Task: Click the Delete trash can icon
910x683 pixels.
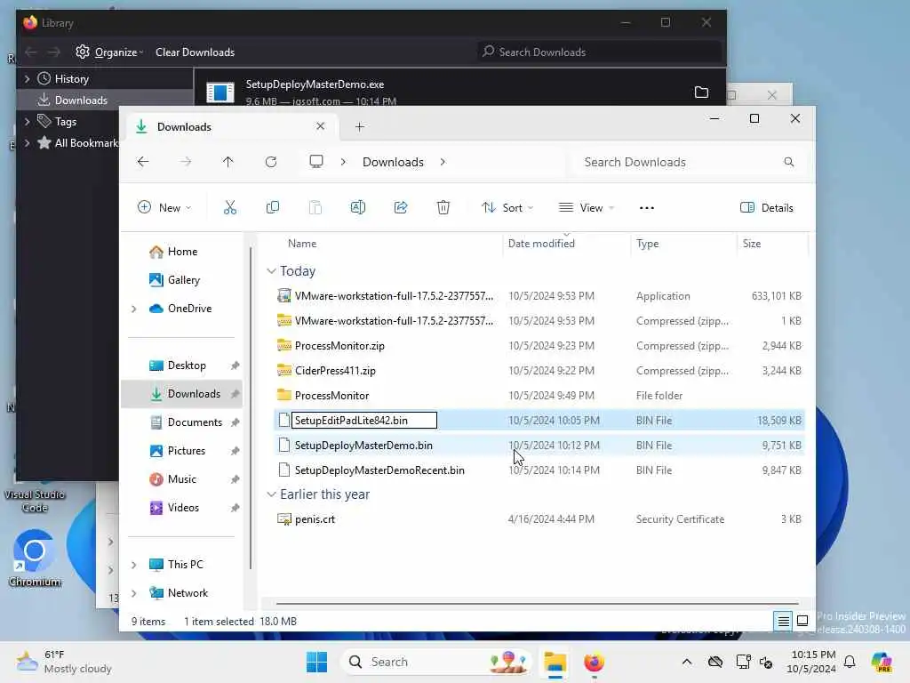Action: point(443,207)
